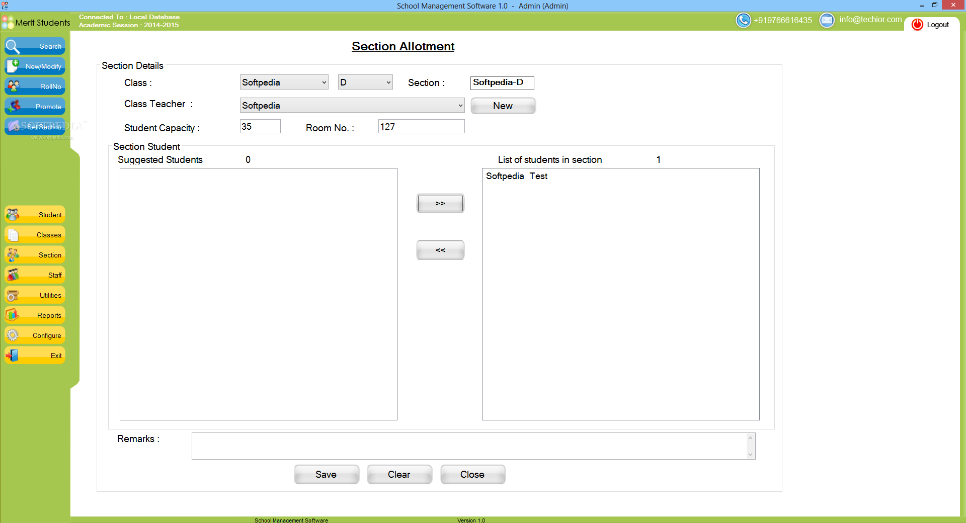966x523 pixels.
Task: Move student right with >> button
Action: [x=440, y=203]
